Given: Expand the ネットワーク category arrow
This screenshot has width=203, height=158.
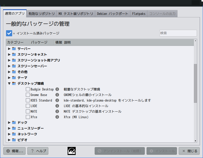Looking at the screenshot, I should click(9, 134).
